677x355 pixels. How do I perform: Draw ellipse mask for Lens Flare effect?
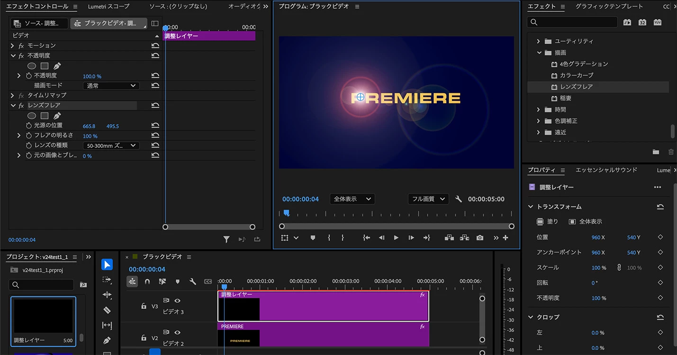tap(32, 116)
